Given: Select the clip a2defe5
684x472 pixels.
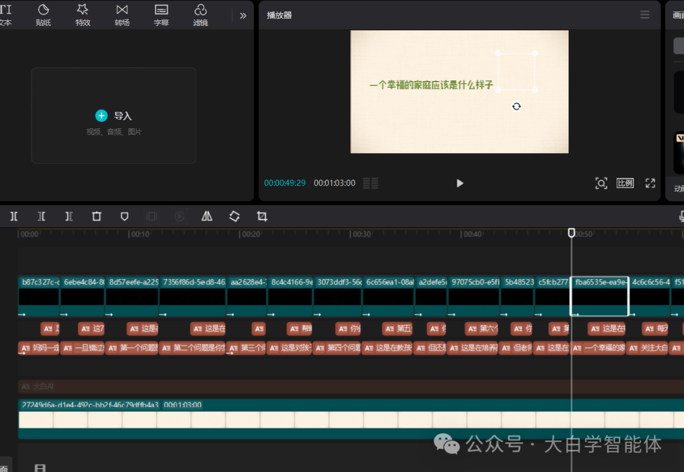Looking at the screenshot, I should [431, 296].
